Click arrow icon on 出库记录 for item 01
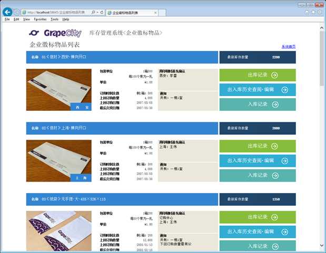This screenshot has height=253, width=326. [x=274, y=75]
